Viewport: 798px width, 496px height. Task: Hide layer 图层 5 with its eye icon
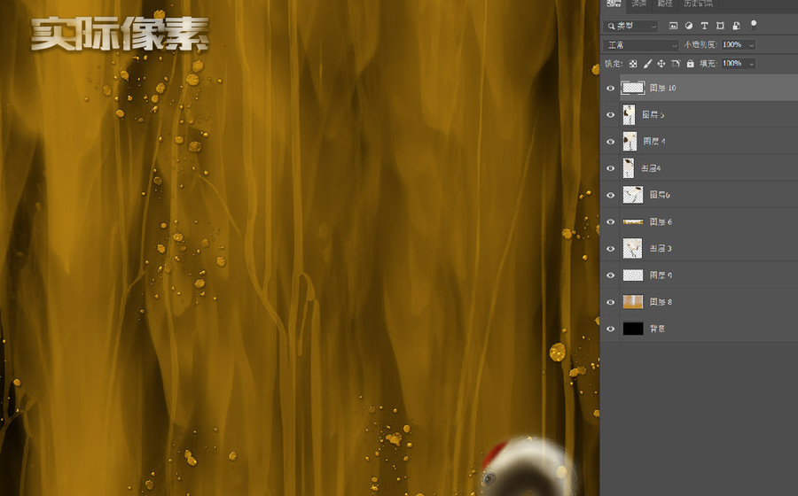(x=610, y=115)
